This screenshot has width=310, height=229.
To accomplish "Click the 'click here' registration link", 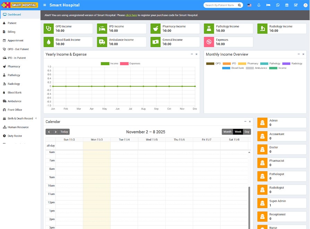I will coord(131,15).
